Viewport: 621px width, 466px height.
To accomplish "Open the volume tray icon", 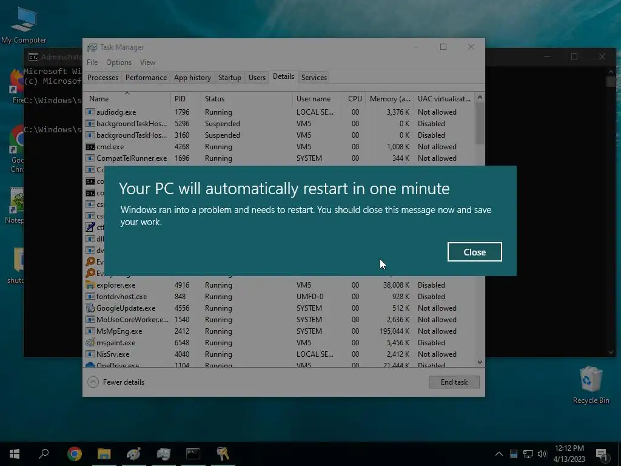I will (542, 454).
